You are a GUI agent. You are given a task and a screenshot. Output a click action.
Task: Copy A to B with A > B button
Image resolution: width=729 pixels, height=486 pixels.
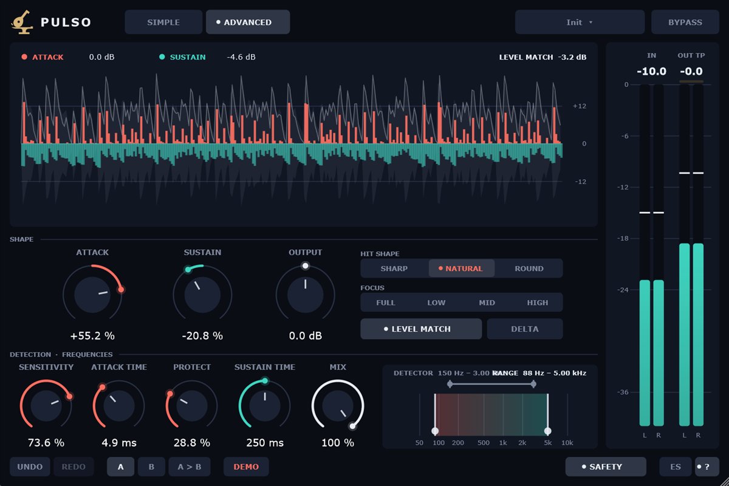coord(190,467)
